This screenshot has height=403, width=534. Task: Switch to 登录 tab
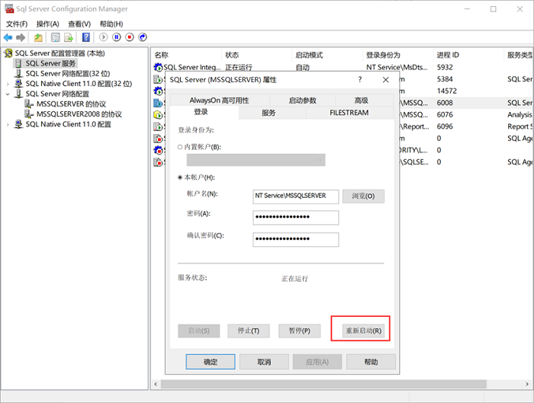pos(201,112)
